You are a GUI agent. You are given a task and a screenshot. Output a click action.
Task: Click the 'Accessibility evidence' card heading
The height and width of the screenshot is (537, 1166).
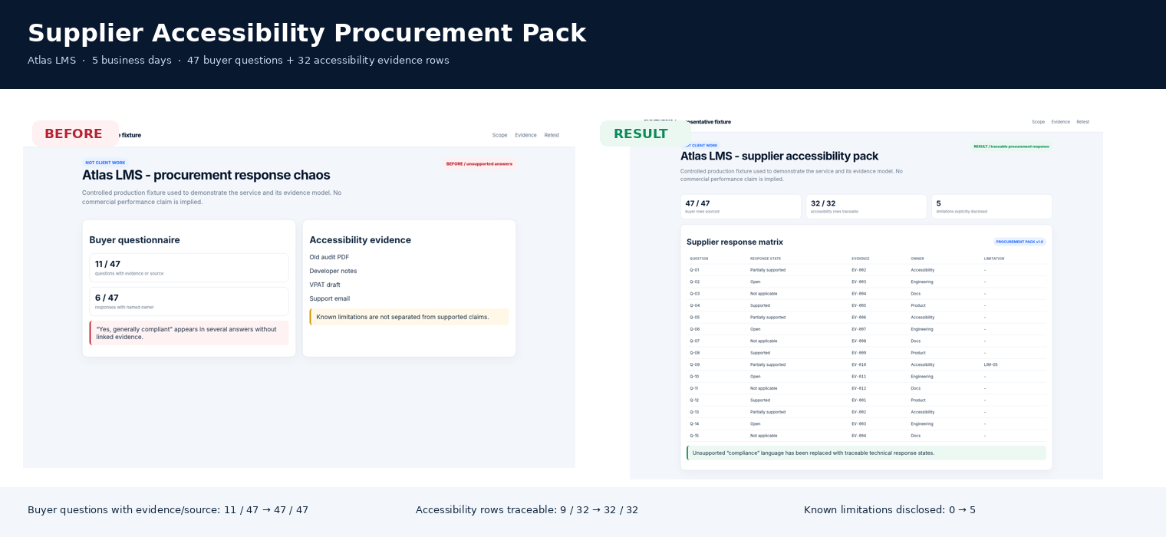click(360, 240)
